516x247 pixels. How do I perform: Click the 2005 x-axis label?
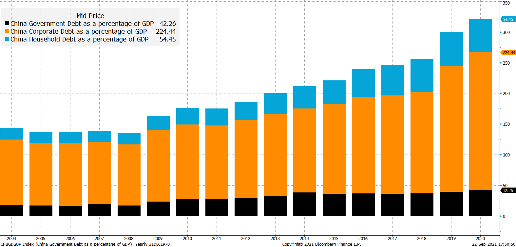click(x=41, y=239)
